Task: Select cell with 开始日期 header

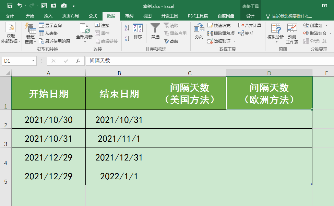Action: click(x=48, y=93)
